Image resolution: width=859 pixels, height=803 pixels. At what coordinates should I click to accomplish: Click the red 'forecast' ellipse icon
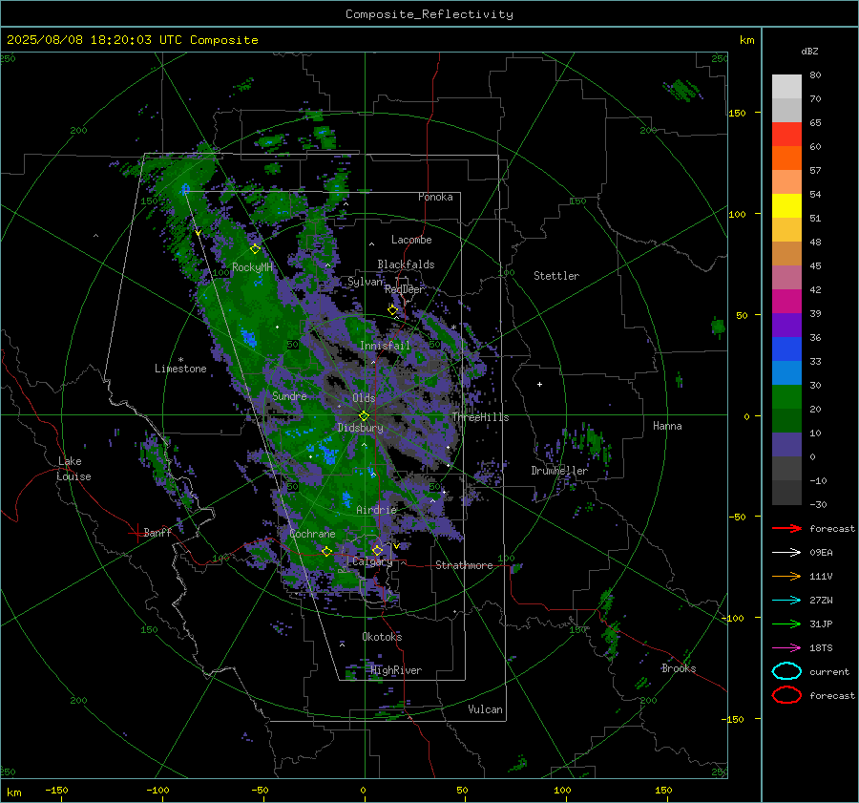click(x=786, y=695)
